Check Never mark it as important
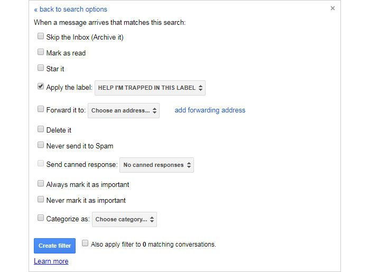The width and height of the screenshot is (370, 272). coord(41,200)
